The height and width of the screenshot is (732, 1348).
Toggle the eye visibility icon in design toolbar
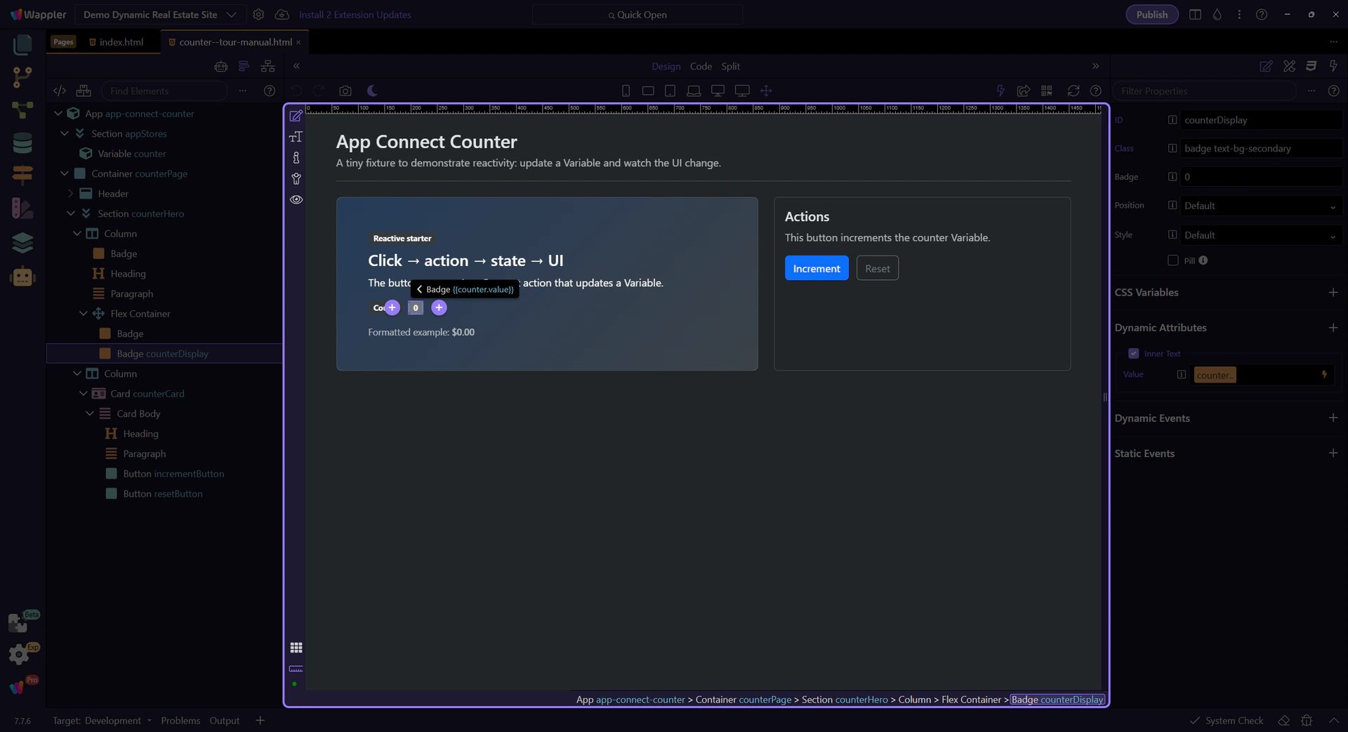[x=296, y=200]
